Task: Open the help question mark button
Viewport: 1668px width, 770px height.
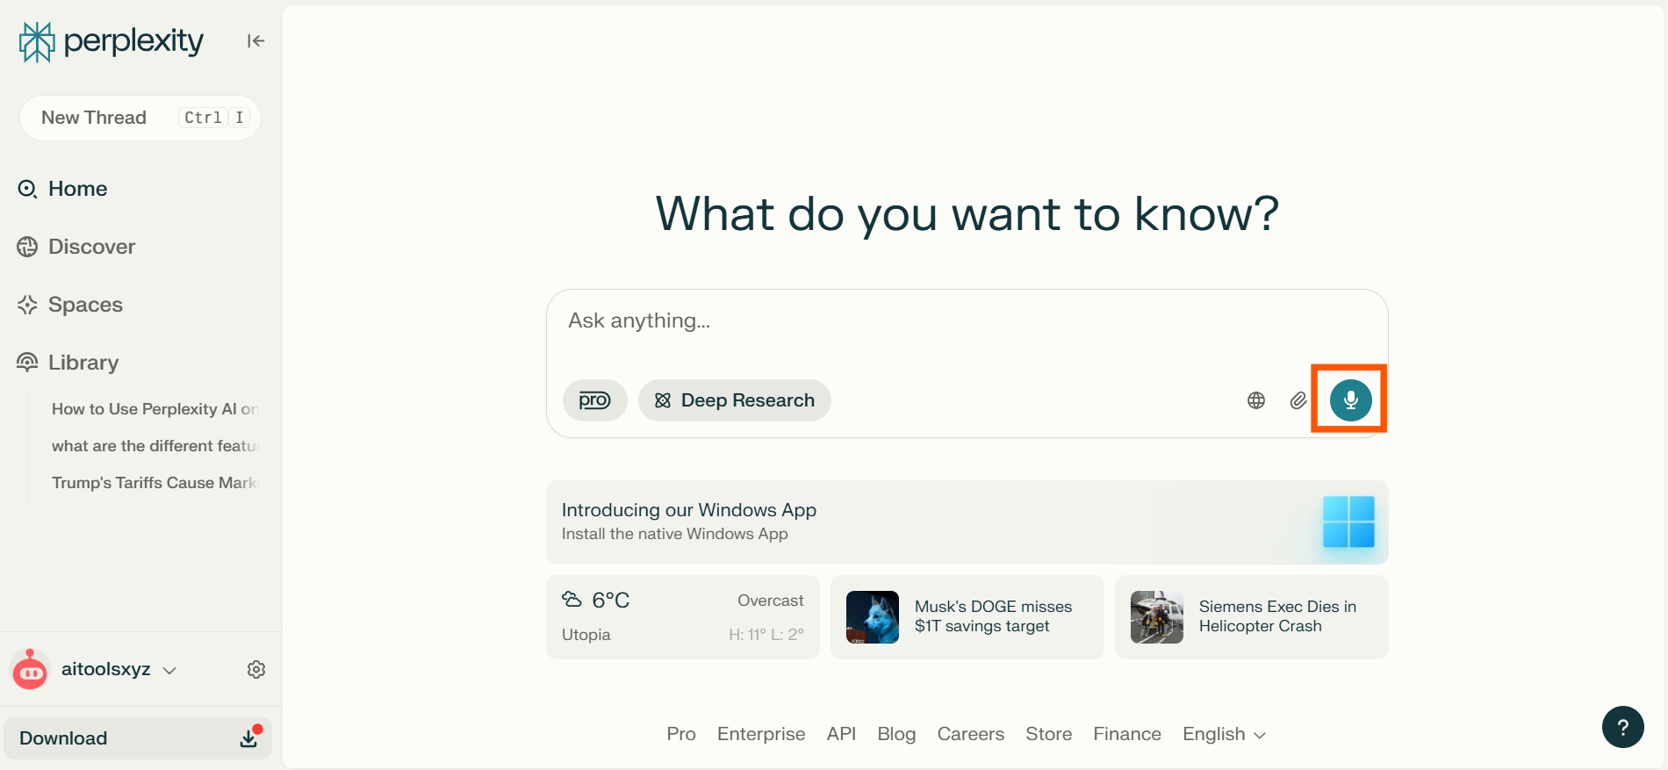Action: click(x=1622, y=727)
